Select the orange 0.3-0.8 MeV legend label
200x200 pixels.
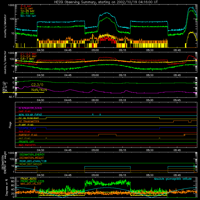[28, 56]
